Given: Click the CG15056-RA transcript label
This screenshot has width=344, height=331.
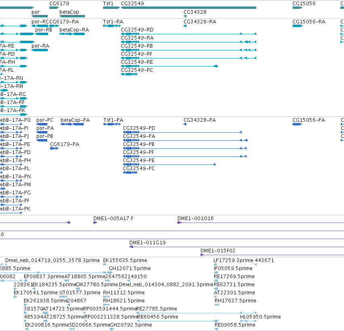Looking at the screenshot, I should 309,22.
